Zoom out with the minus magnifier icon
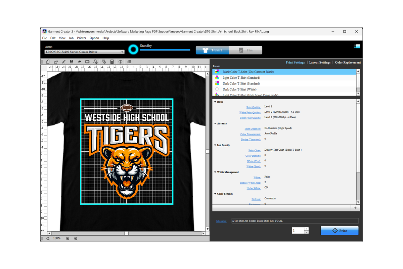 [x=76, y=238]
